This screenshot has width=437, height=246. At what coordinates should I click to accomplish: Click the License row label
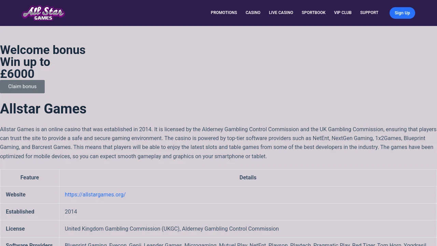15,229
